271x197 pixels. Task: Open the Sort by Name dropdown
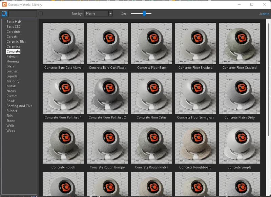(x=98, y=14)
